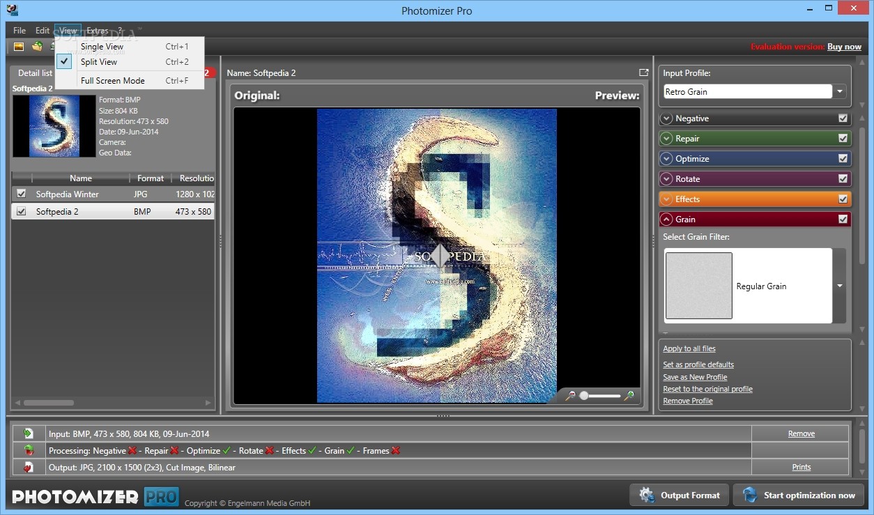Viewport: 874px width, 515px height.
Task: Click Save as New Profile link
Action: pos(695,377)
